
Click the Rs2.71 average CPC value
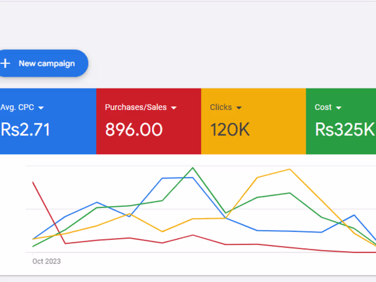click(25, 129)
